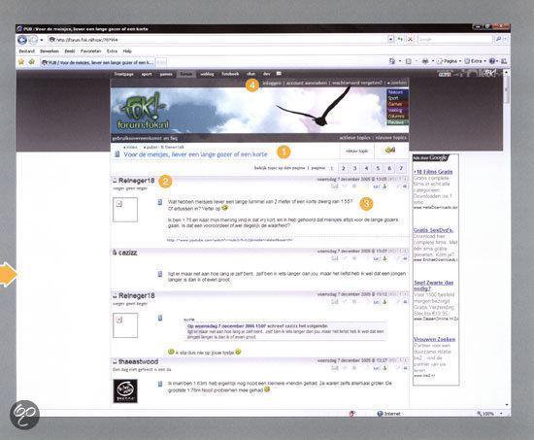
Task: Open the Help menu
Action: [x=127, y=51]
